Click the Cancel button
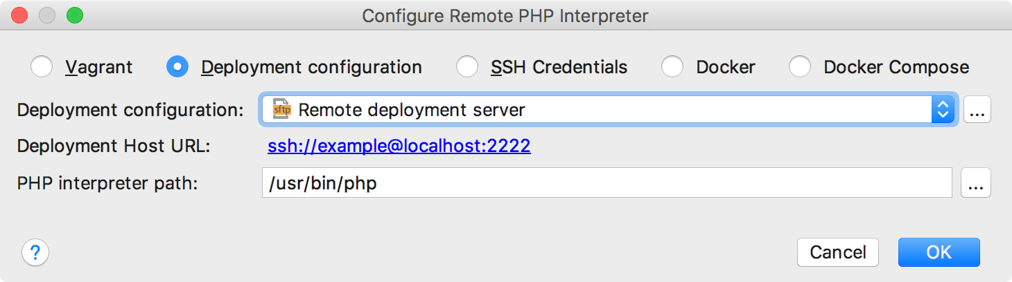Viewport: 1012px width, 282px height. (x=838, y=252)
